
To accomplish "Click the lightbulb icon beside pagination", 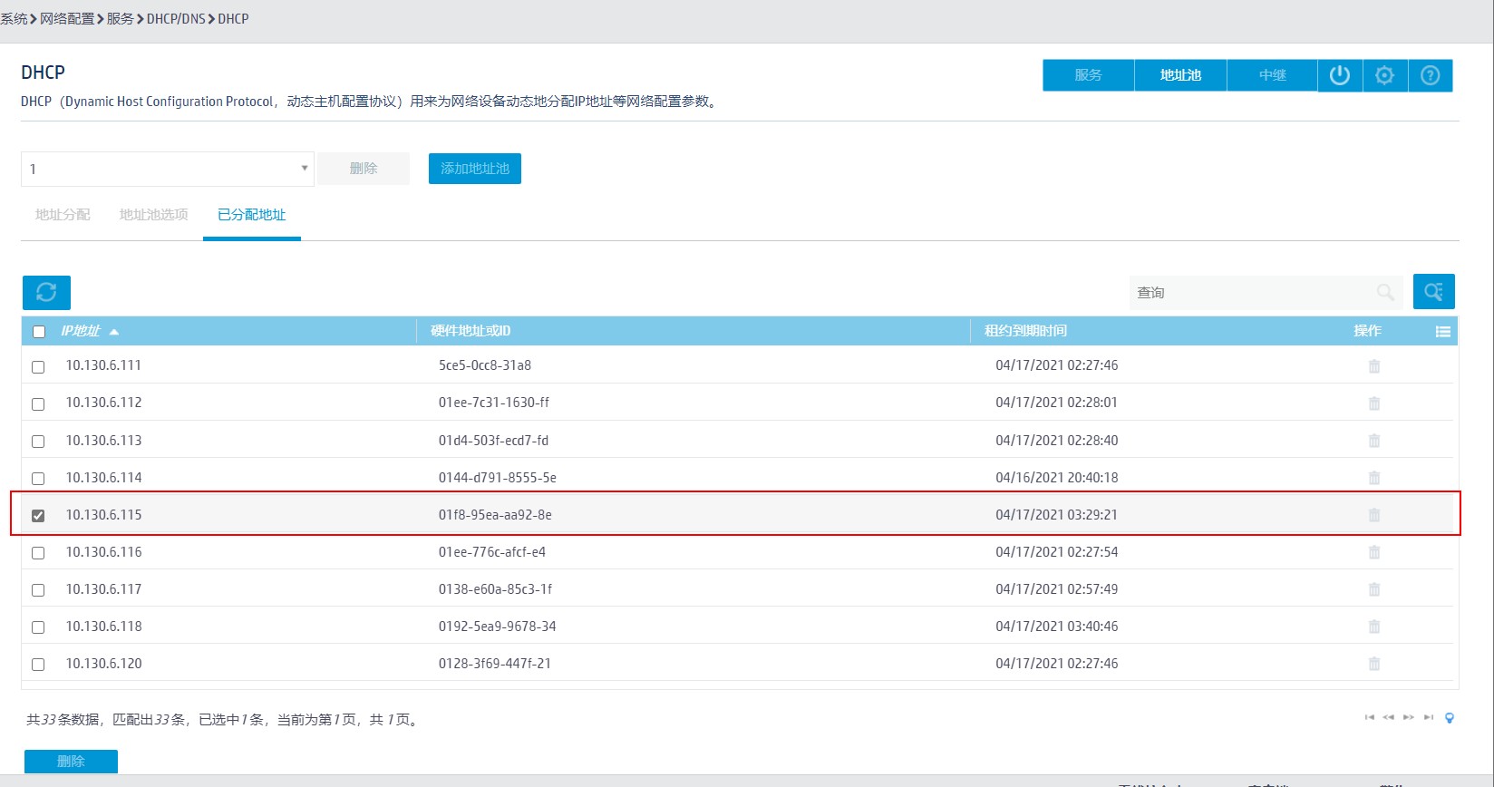I will click(1449, 718).
